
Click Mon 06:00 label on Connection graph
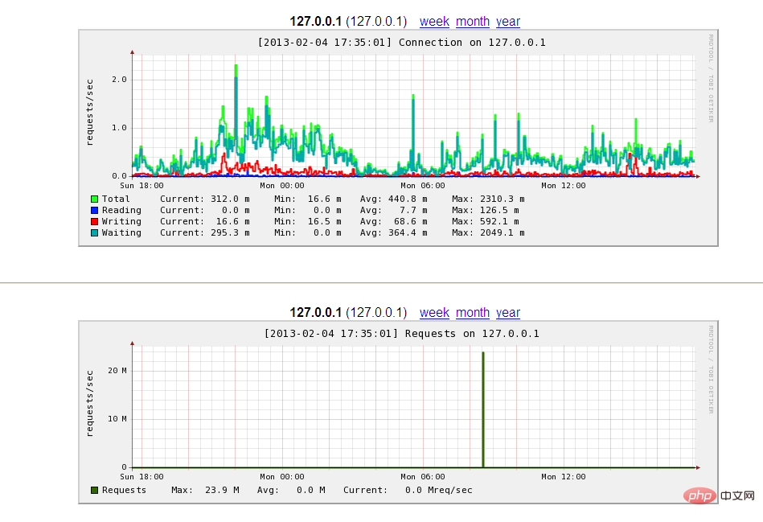click(422, 186)
